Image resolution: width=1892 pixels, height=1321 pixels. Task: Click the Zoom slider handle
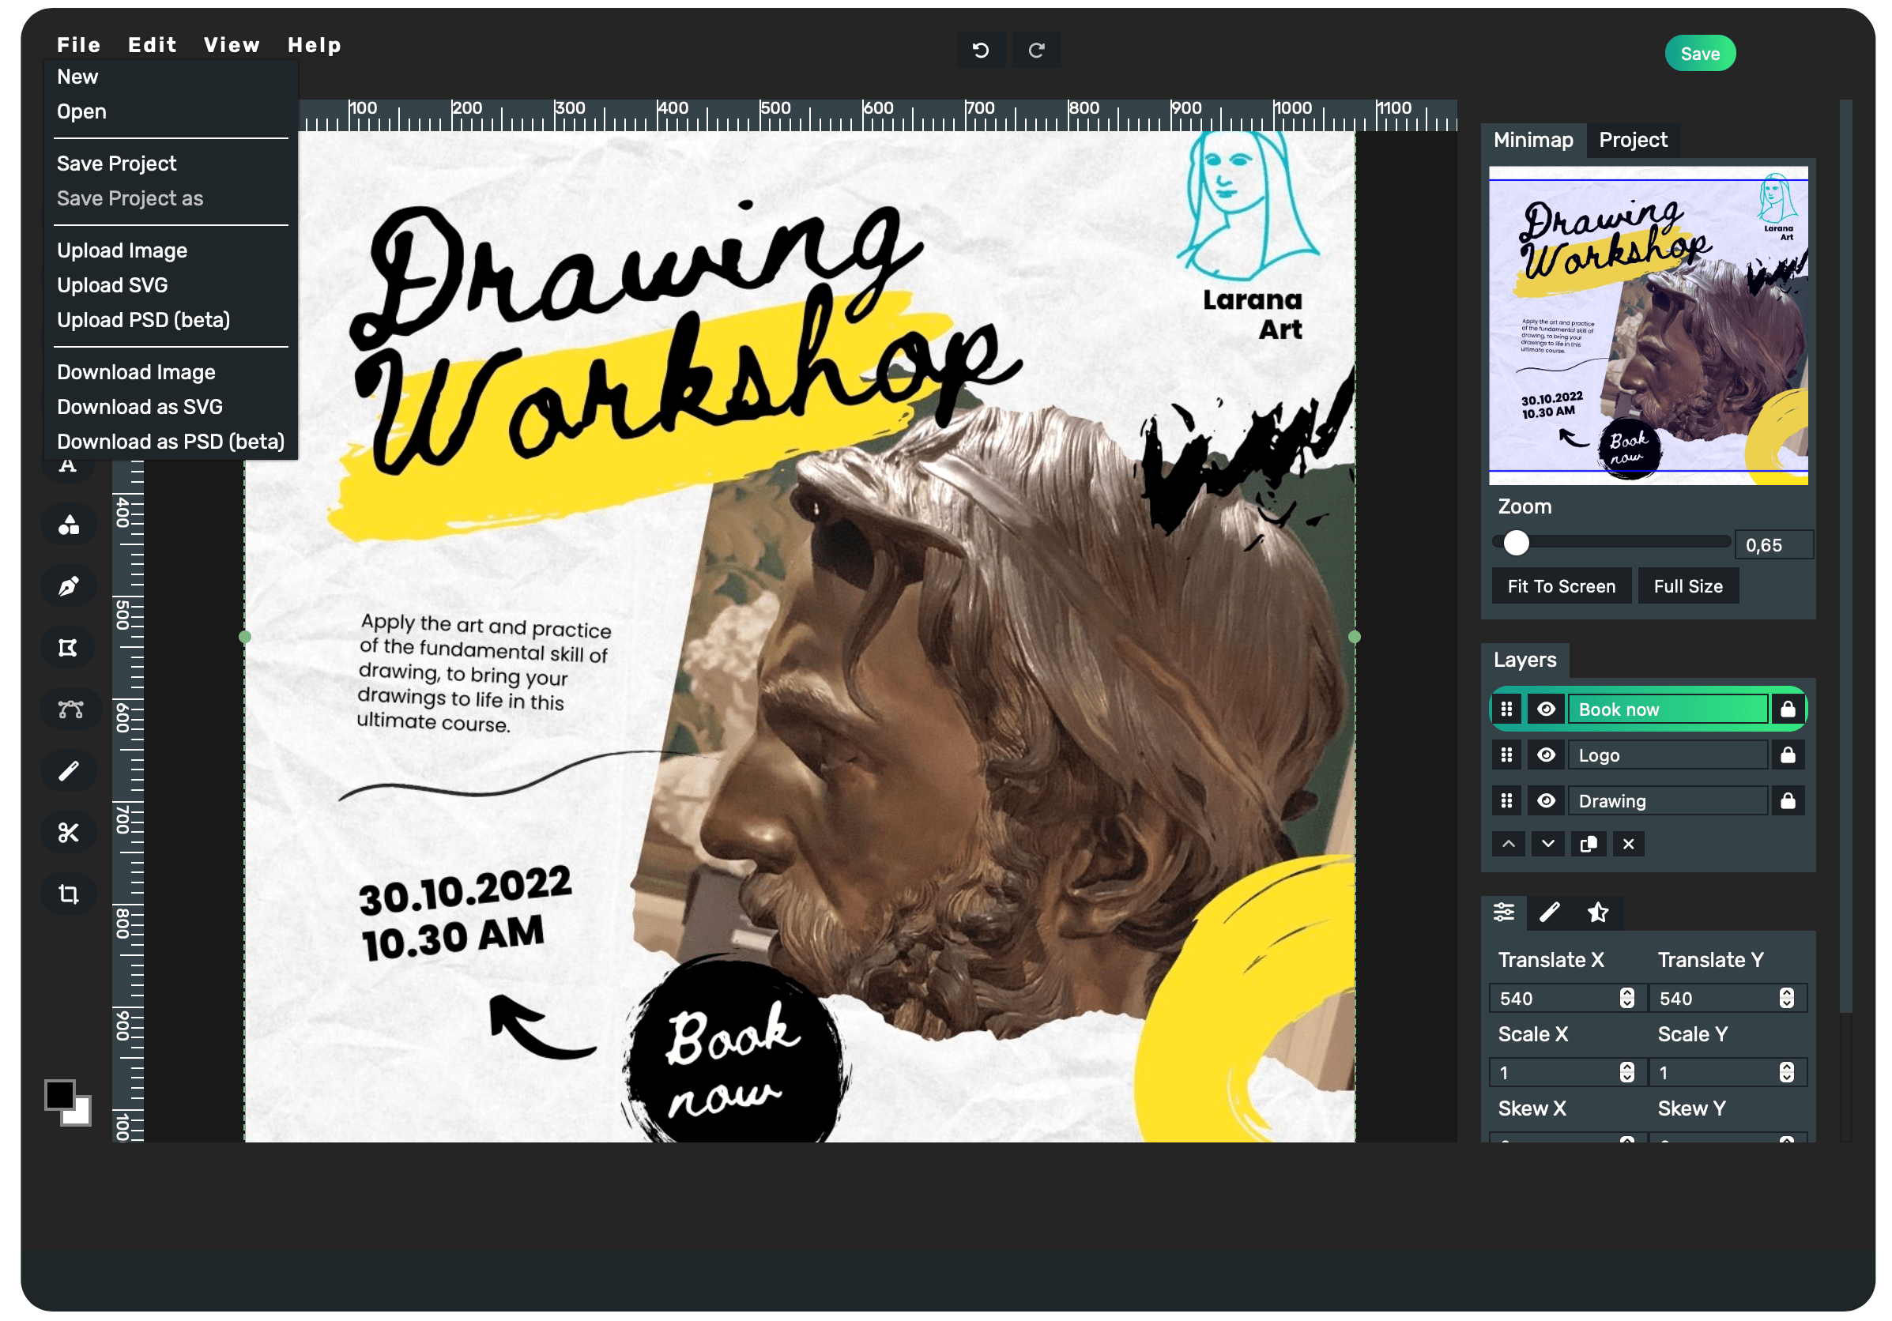1515,544
